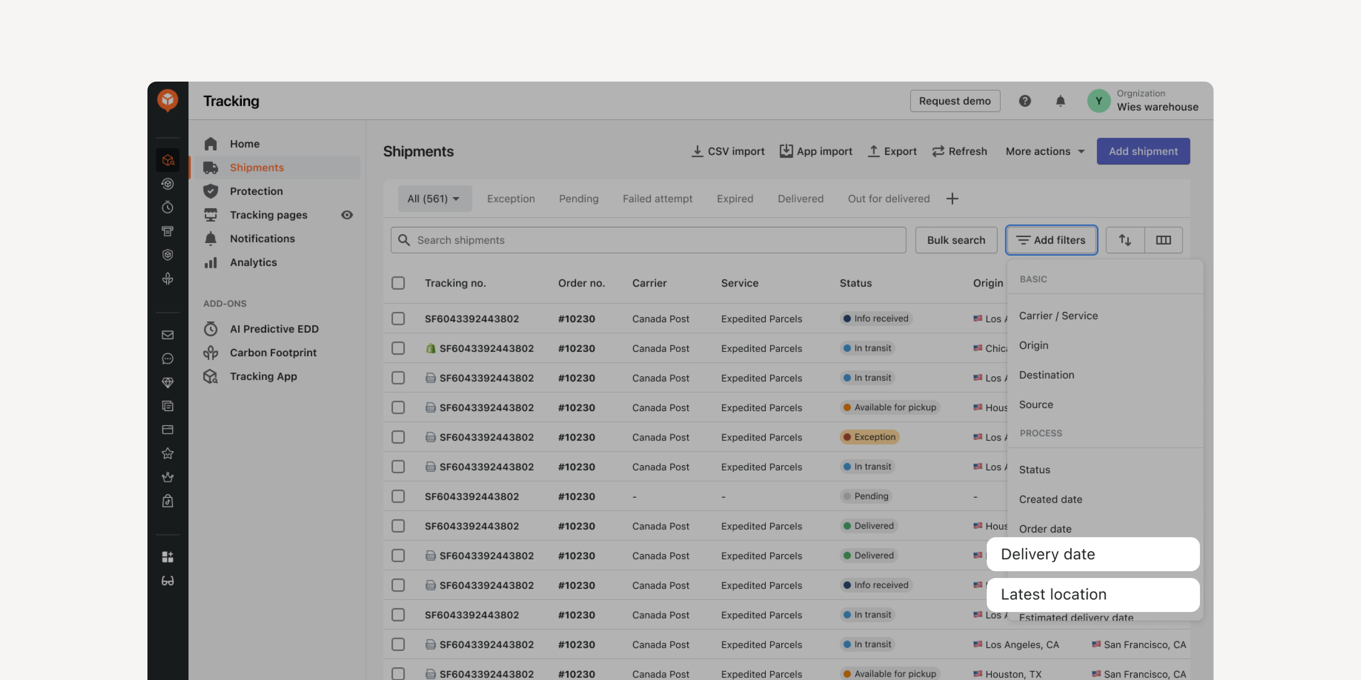Click the credit card icon in rail
The height and width of the screenshot is (680, 1361).
point(167,430)
